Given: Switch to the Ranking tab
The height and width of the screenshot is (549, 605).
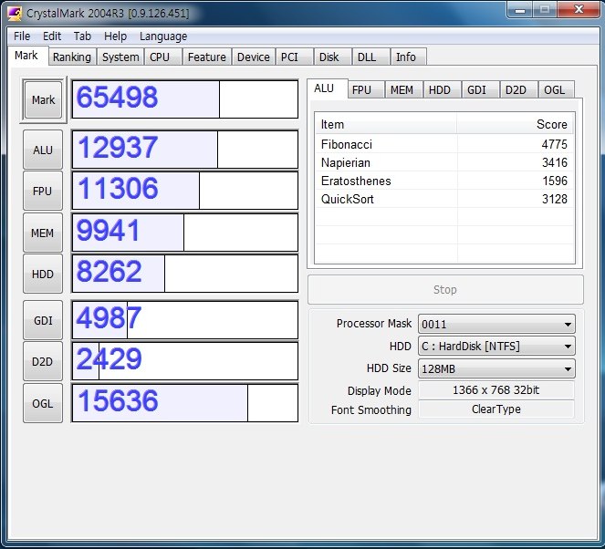Looking at the screenshot, I should (x=72, y=57).
